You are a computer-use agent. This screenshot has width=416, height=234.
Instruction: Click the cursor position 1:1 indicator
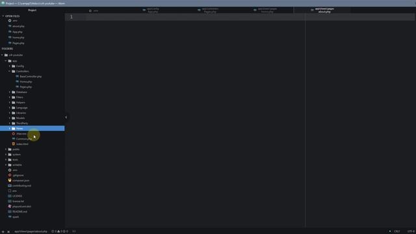pyautogui.click(x=74, y=231)
